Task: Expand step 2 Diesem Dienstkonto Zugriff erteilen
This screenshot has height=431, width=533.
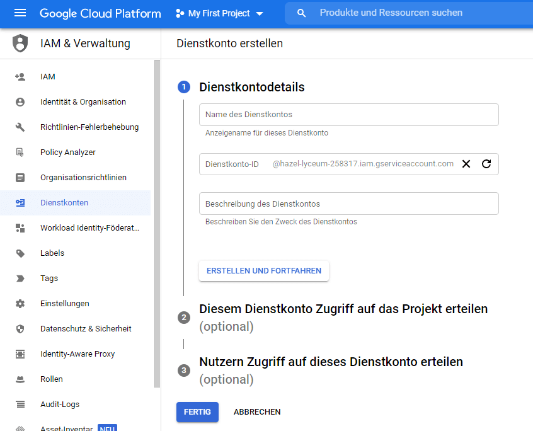Action: 343,318
